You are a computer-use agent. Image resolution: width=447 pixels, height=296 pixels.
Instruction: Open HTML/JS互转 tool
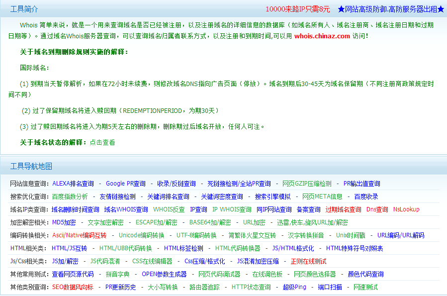(69, 248)
